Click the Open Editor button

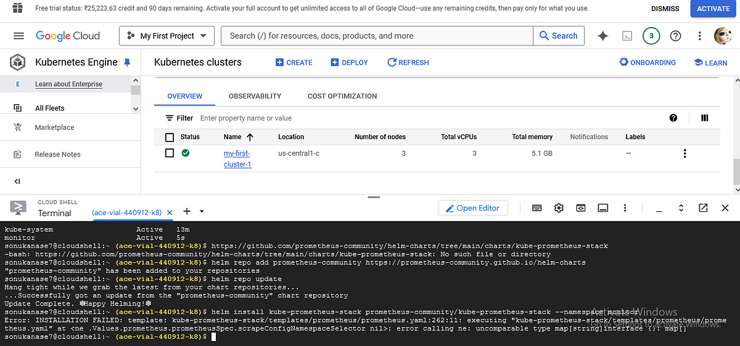point(473,208)
